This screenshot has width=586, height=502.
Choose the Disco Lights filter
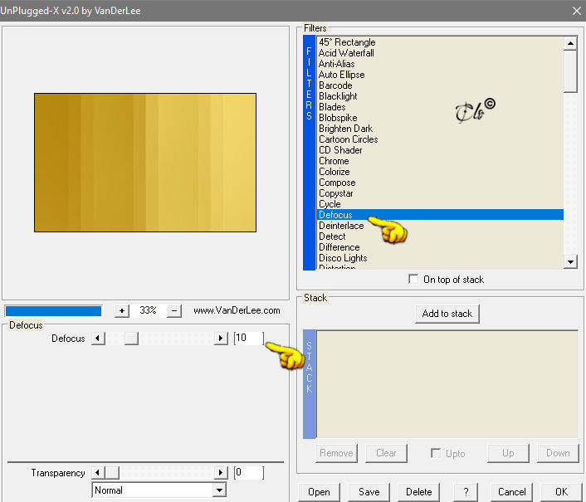[343, 258]
